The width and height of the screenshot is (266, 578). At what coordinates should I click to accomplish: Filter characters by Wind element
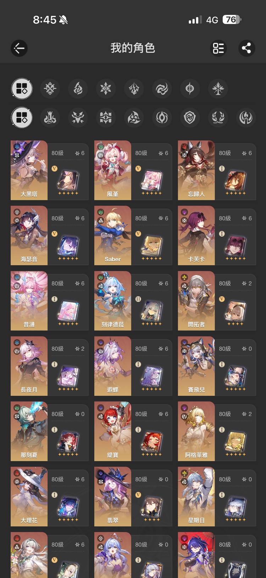pos(162,89)
